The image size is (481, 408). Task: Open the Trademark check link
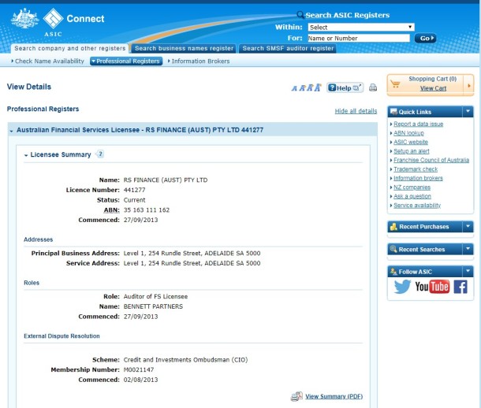[416, 169]
